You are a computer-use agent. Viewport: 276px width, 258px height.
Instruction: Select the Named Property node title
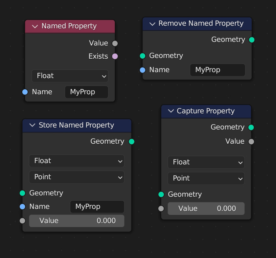pyautogui.click(x=69, y=26)
